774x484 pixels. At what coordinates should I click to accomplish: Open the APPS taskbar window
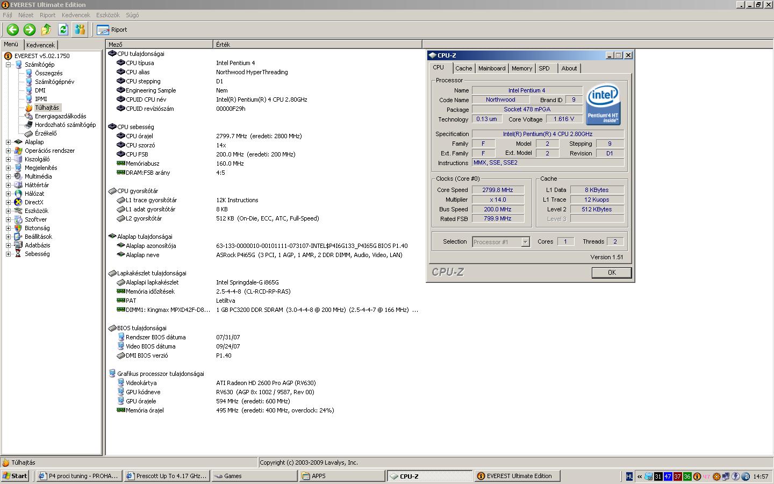point(342,476)
